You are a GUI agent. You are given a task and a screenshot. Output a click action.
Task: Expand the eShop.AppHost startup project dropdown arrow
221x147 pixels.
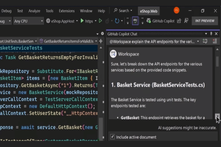[x=77, y=21]
